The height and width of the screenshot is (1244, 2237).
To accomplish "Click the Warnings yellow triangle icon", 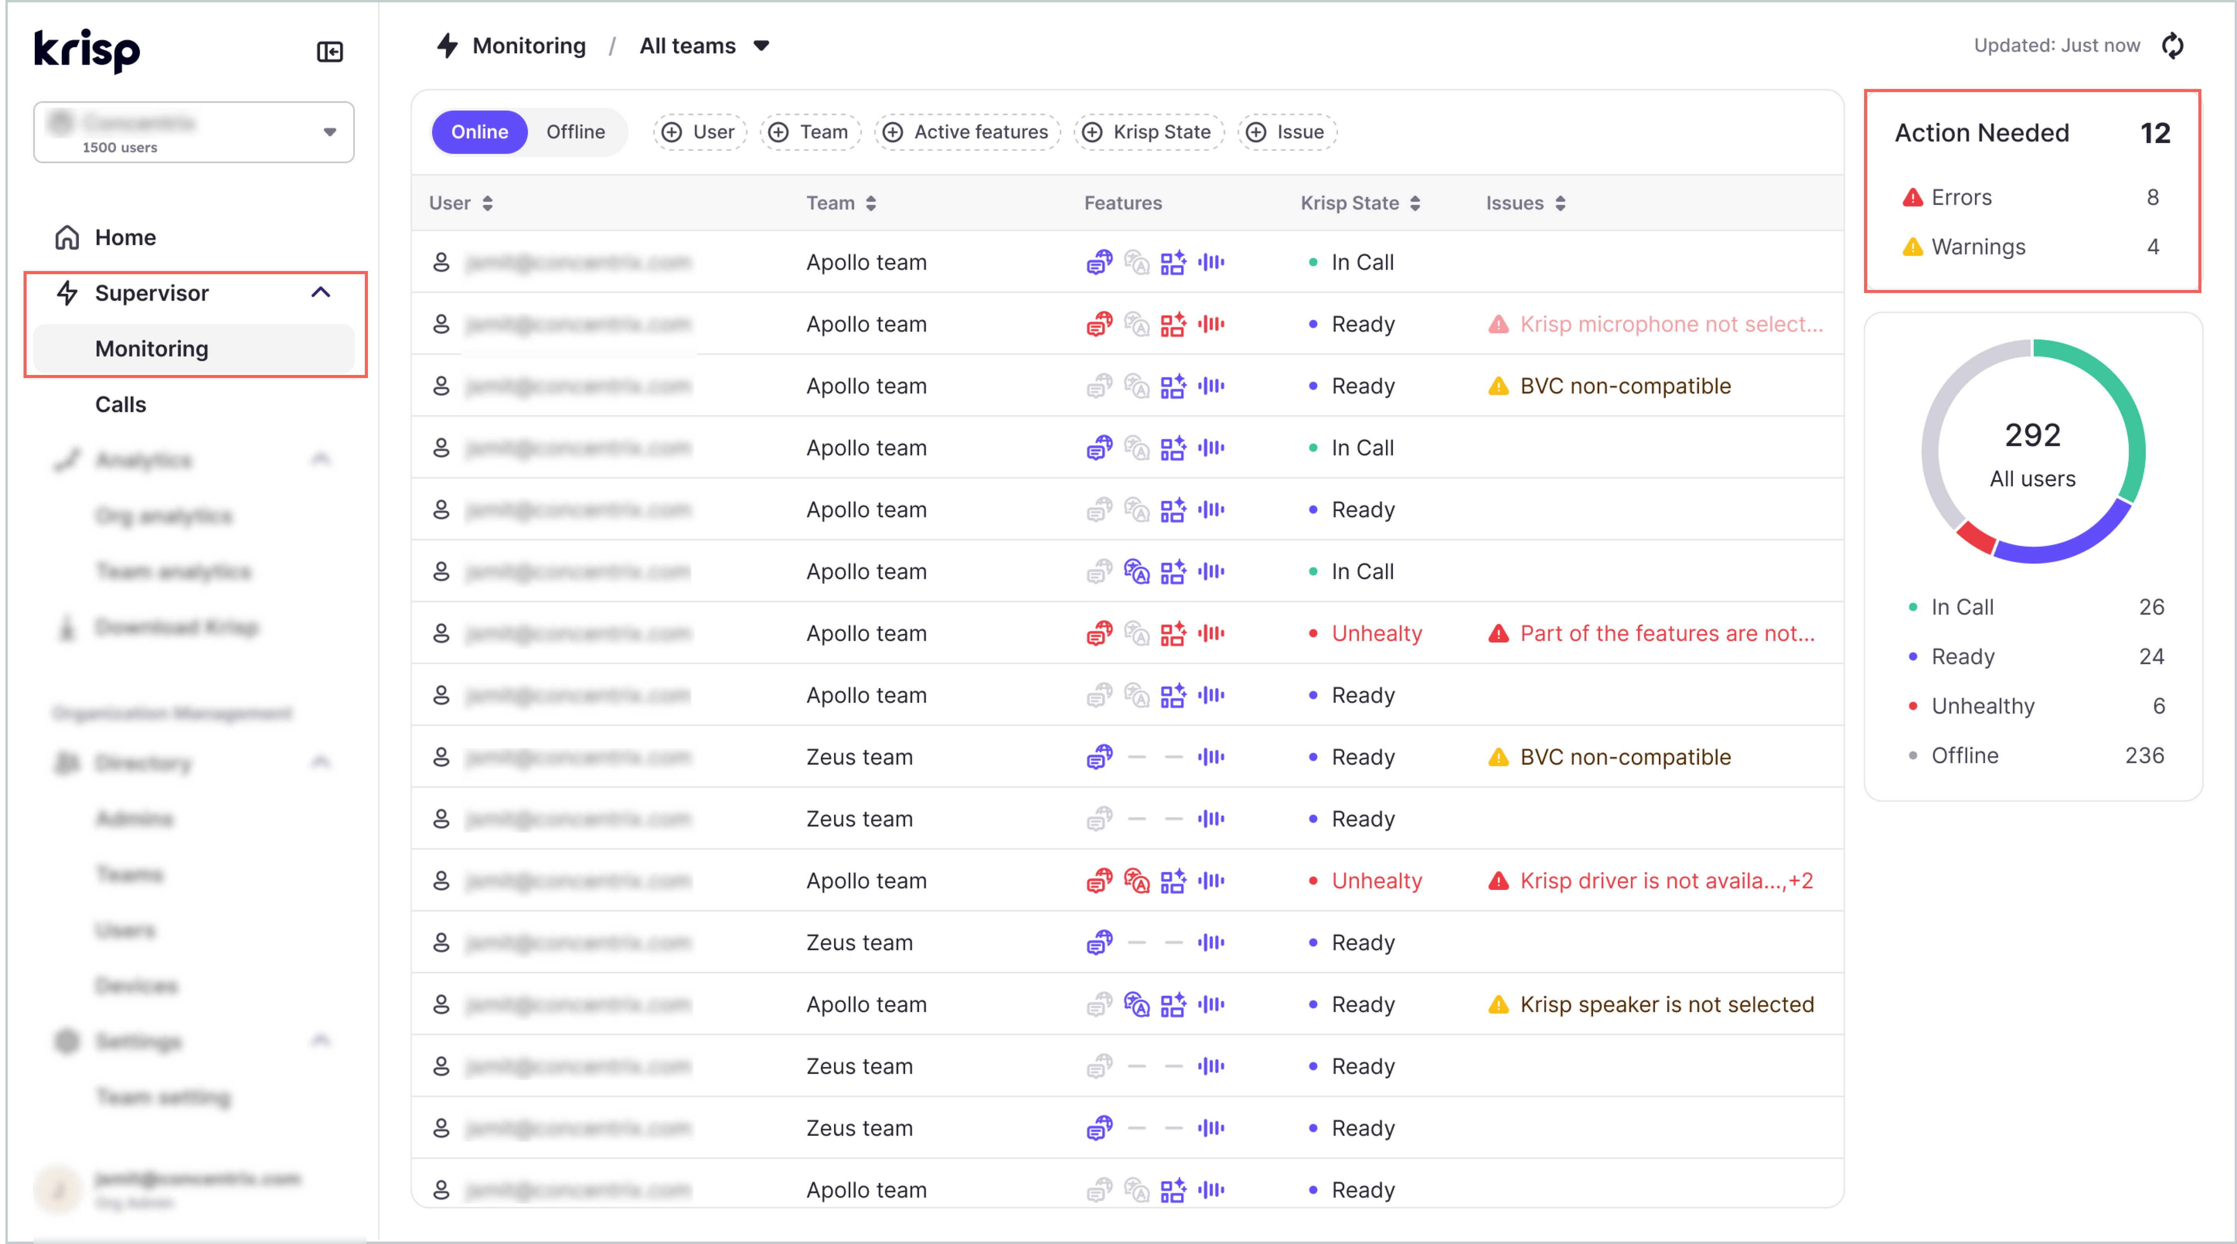I will (1912, 247).
